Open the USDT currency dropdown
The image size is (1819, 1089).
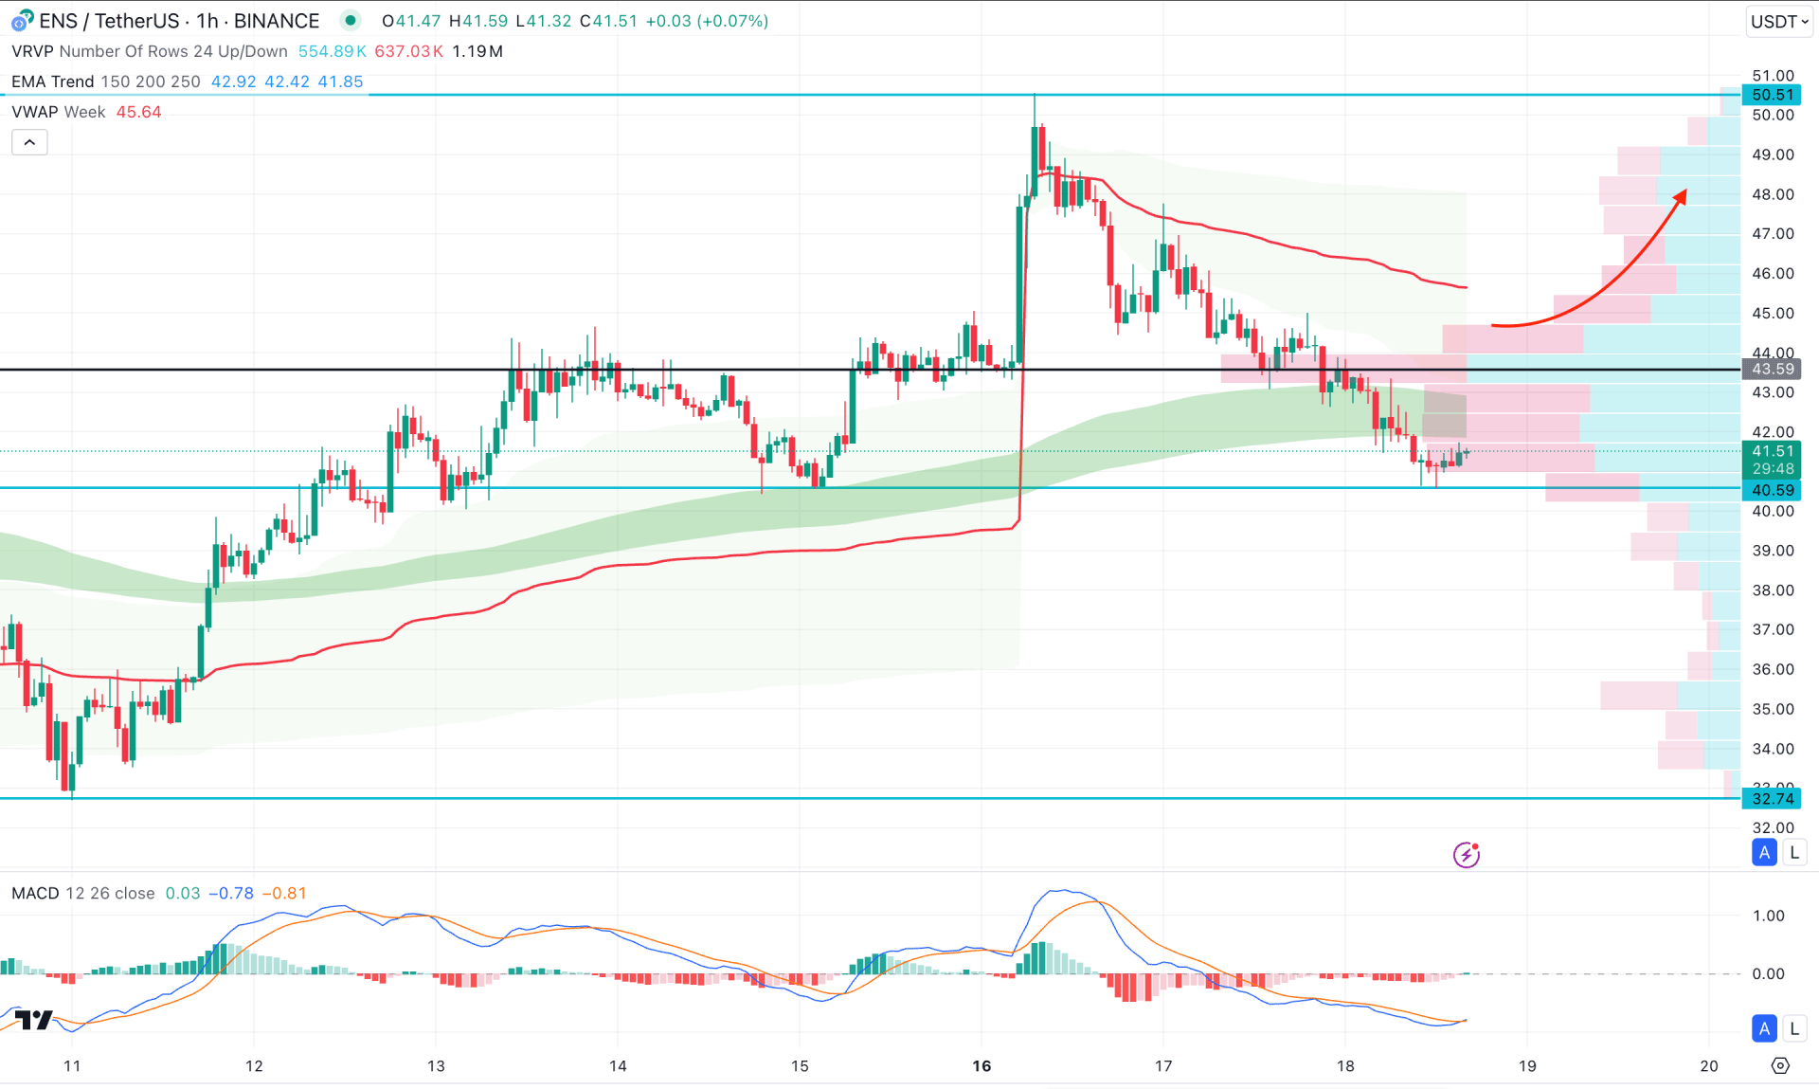(1779, 21)
